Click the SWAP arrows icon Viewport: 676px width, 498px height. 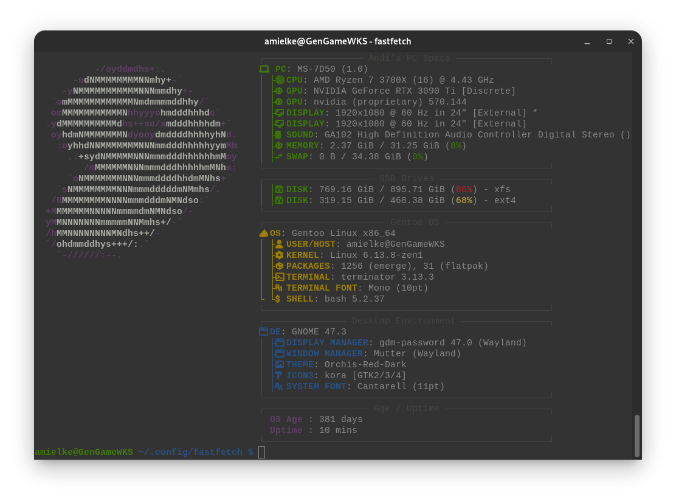[279, 157]
